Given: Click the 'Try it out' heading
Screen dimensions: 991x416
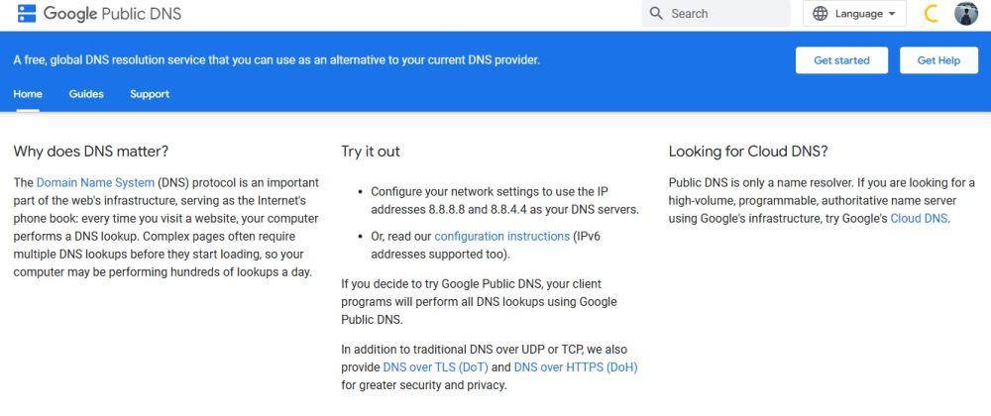Looking at the screenshot, I should pyautogui.click(x=371, y=152).
